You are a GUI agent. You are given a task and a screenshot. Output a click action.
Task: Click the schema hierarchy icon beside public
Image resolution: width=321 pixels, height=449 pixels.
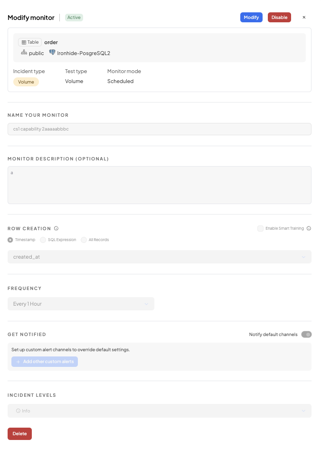point(24,53)
